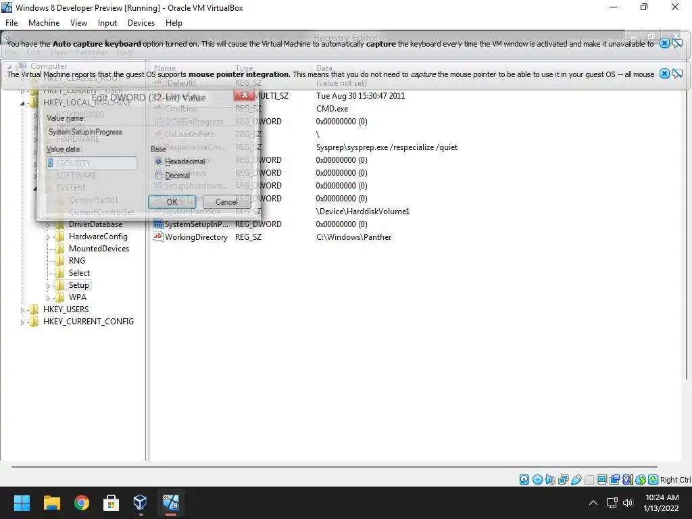Click the 'C:\Windows\Panther' data value
This screenshot has width=692, height=519.
click(x=354, y=237)
